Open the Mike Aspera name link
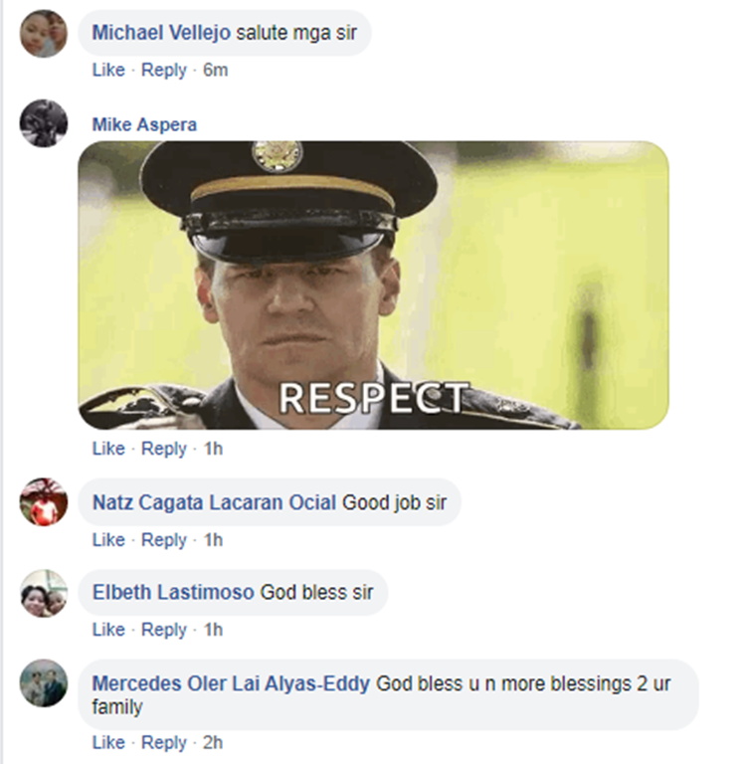The height and width of the screenshot is (764, 746). [x=144, y=124]
